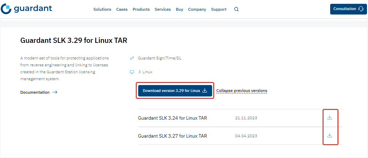368x158 pixels.
Task: Click the Guardant logo
Action: click(x=26, y=9)
